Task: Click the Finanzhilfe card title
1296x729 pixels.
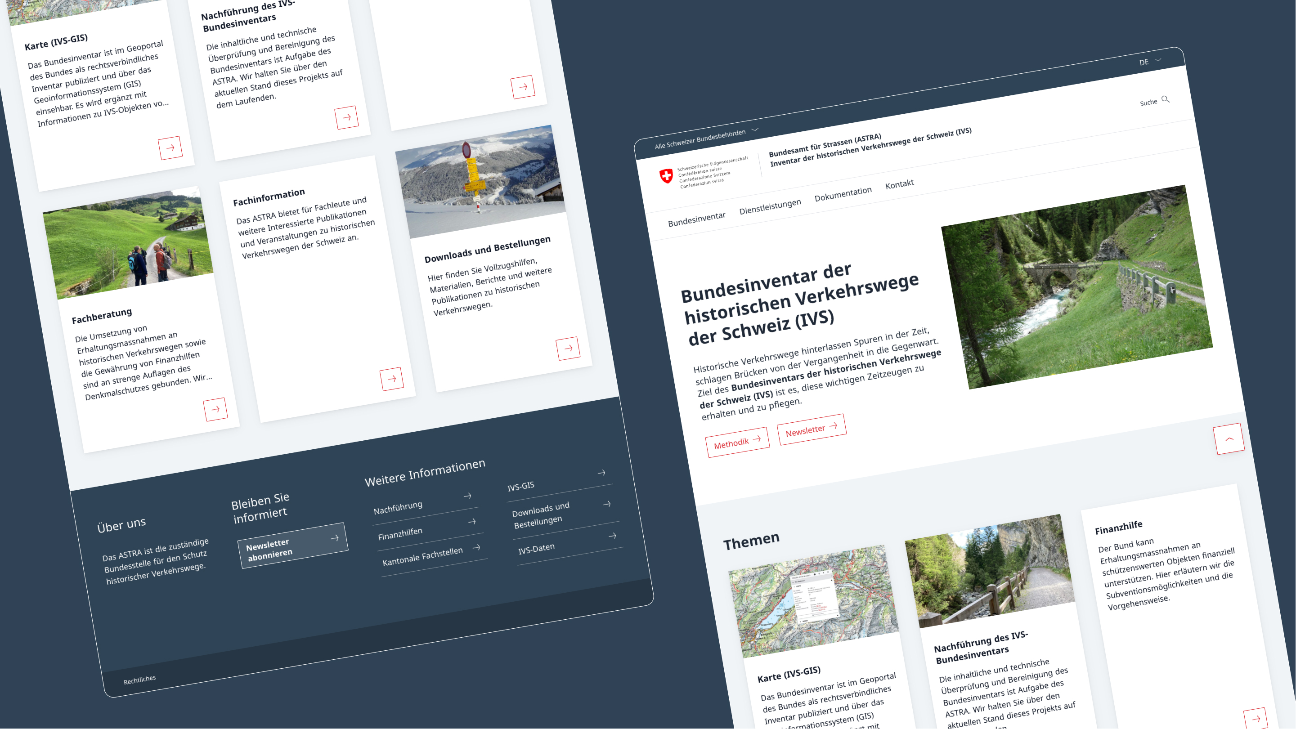Action: (1119, 527)
